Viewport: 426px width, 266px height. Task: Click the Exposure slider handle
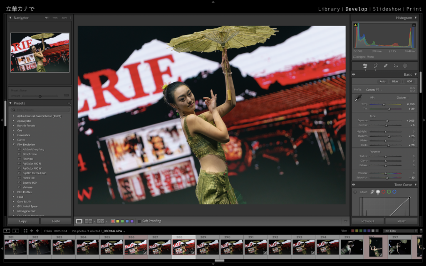[387, 121]
